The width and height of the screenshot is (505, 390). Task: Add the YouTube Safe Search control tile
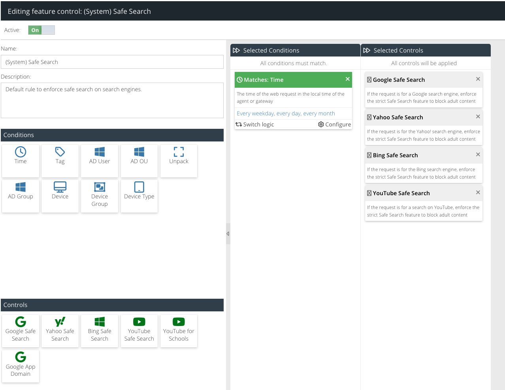pyautogui.click(x=139, y=331)
